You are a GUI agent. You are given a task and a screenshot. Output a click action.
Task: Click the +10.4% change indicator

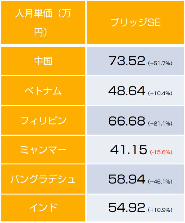[x=160, y=93]
